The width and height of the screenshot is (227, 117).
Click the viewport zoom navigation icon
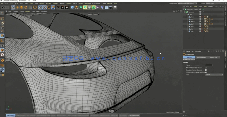click(176, 11)
